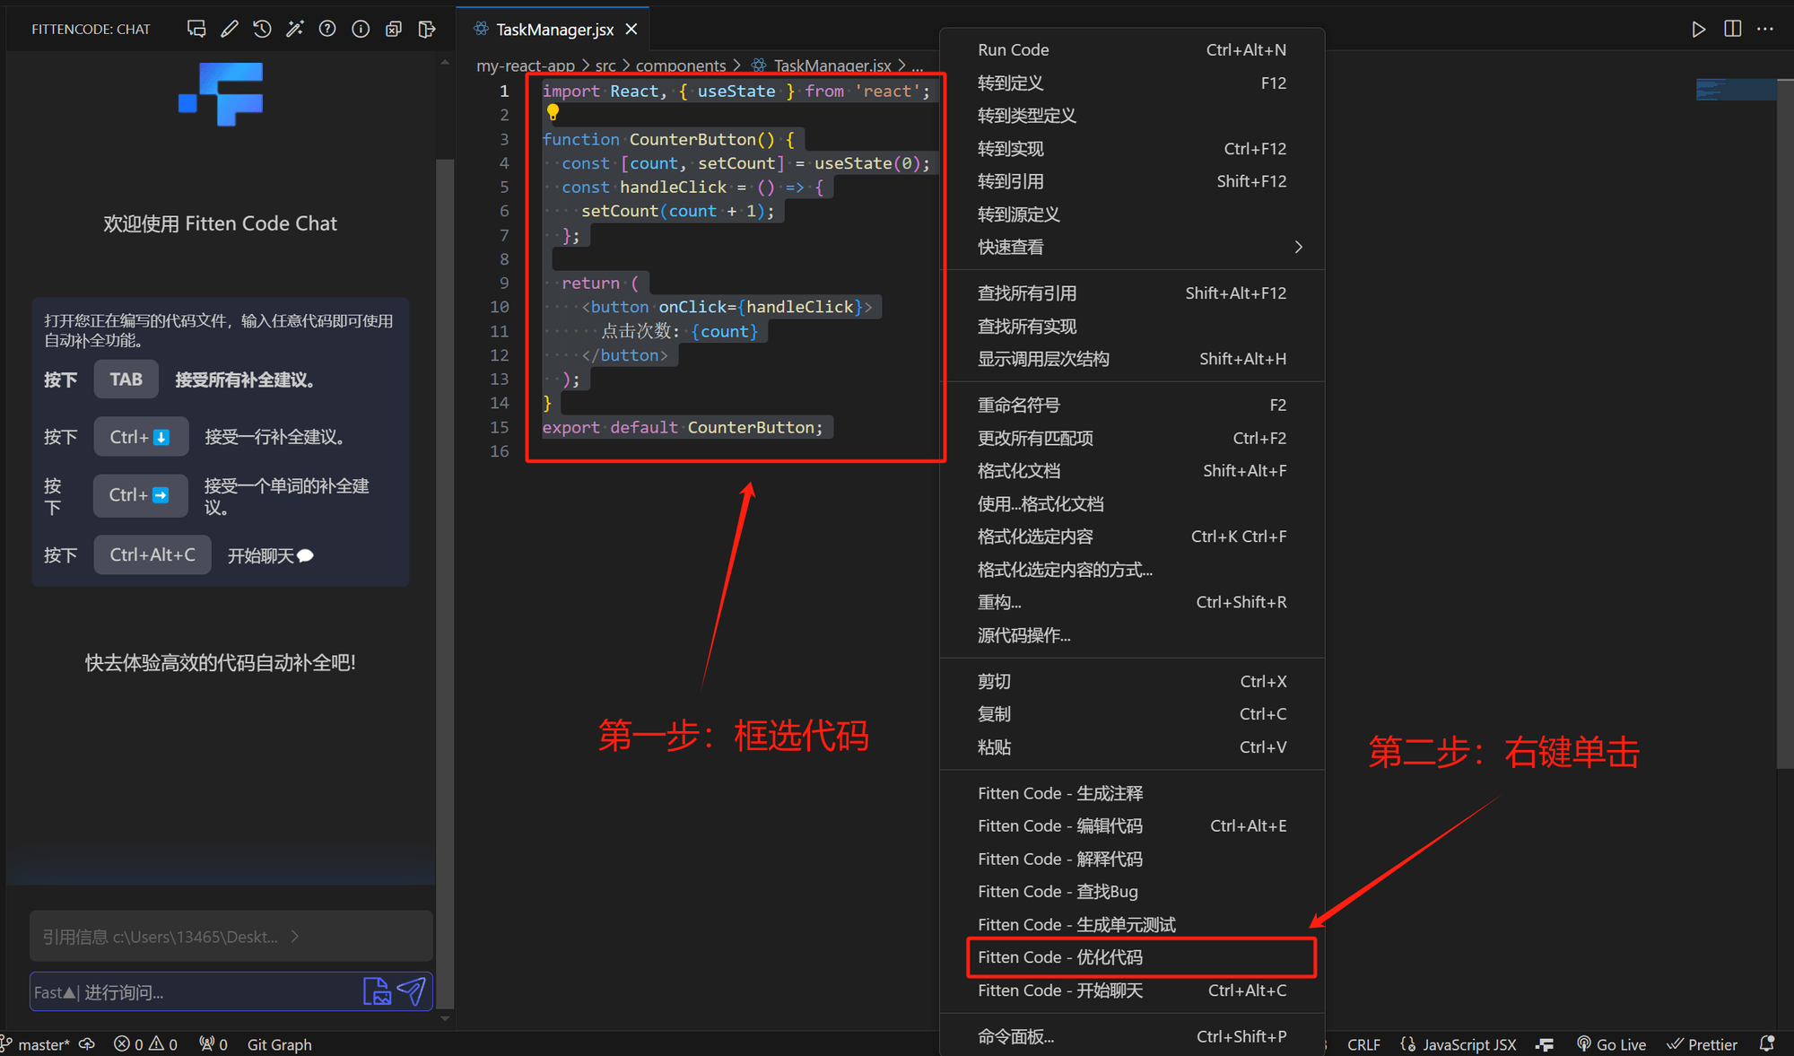1794x1056 pixels.
Task: Open the components breadcrumb dropdown
Action: 681,66
